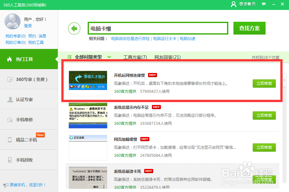Click the person icon beside 认证专家
The height and width of the screenshot is (192, 289).
point(10,100)
